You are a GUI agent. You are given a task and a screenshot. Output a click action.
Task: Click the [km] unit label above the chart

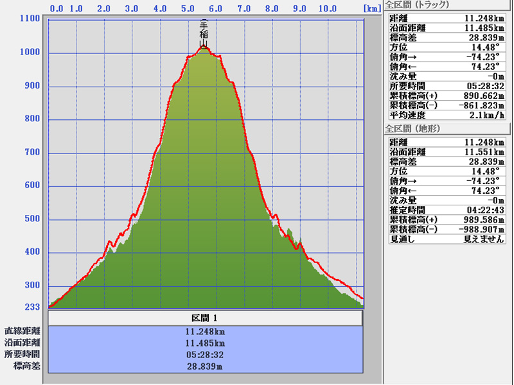coord(371,9)
